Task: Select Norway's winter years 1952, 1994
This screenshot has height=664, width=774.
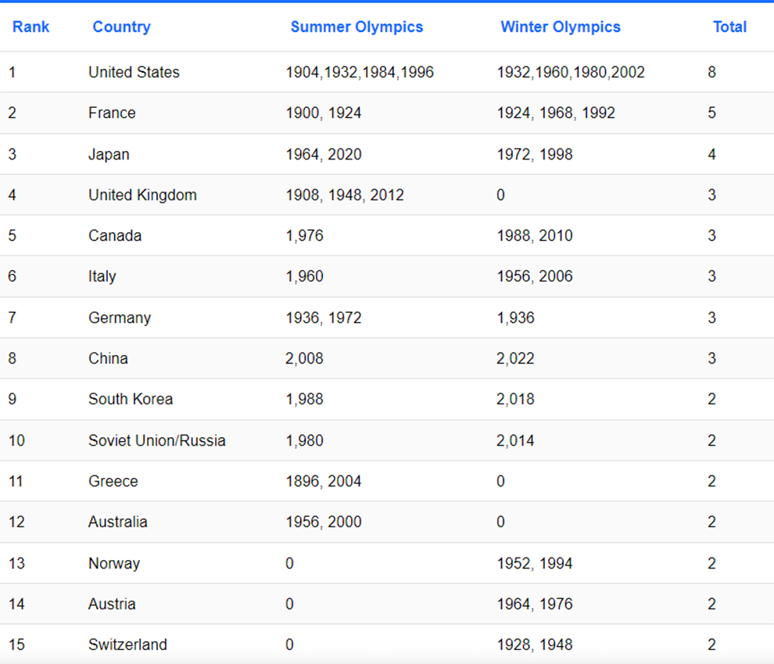Action: [x=535, y=563]
